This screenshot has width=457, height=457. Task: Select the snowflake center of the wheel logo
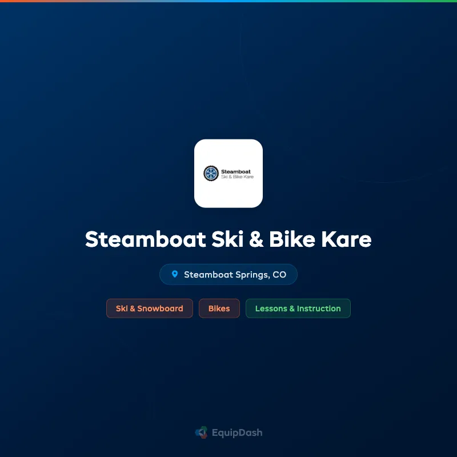coord(211,173)
